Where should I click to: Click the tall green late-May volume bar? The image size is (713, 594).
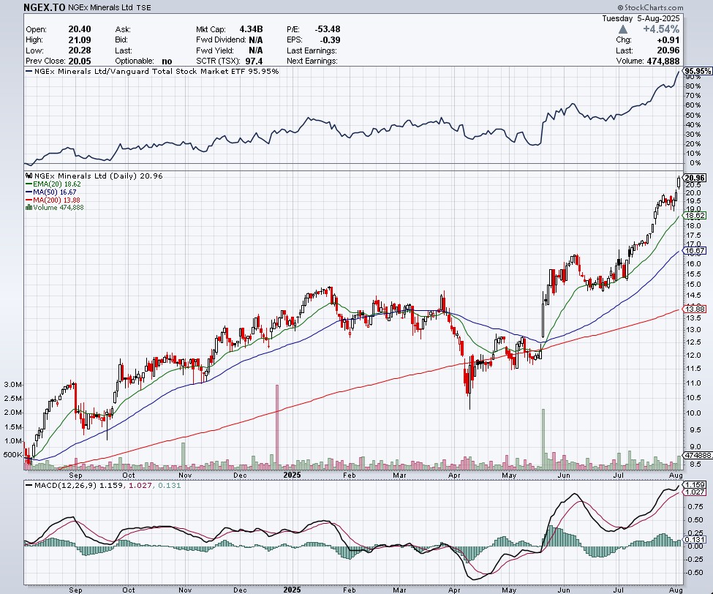coord(543,440)
